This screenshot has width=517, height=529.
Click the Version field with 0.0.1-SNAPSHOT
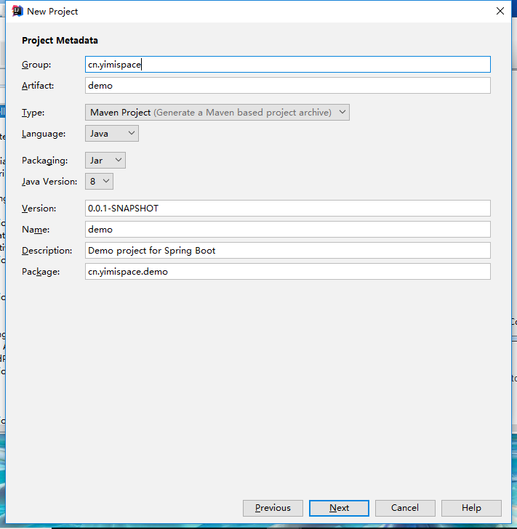(288, 209)
